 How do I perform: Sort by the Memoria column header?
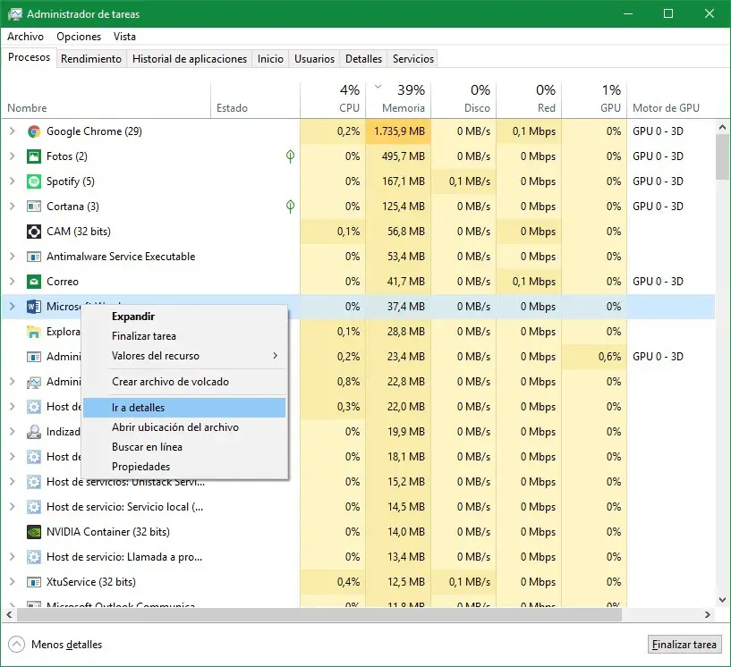tap(398, 99)
